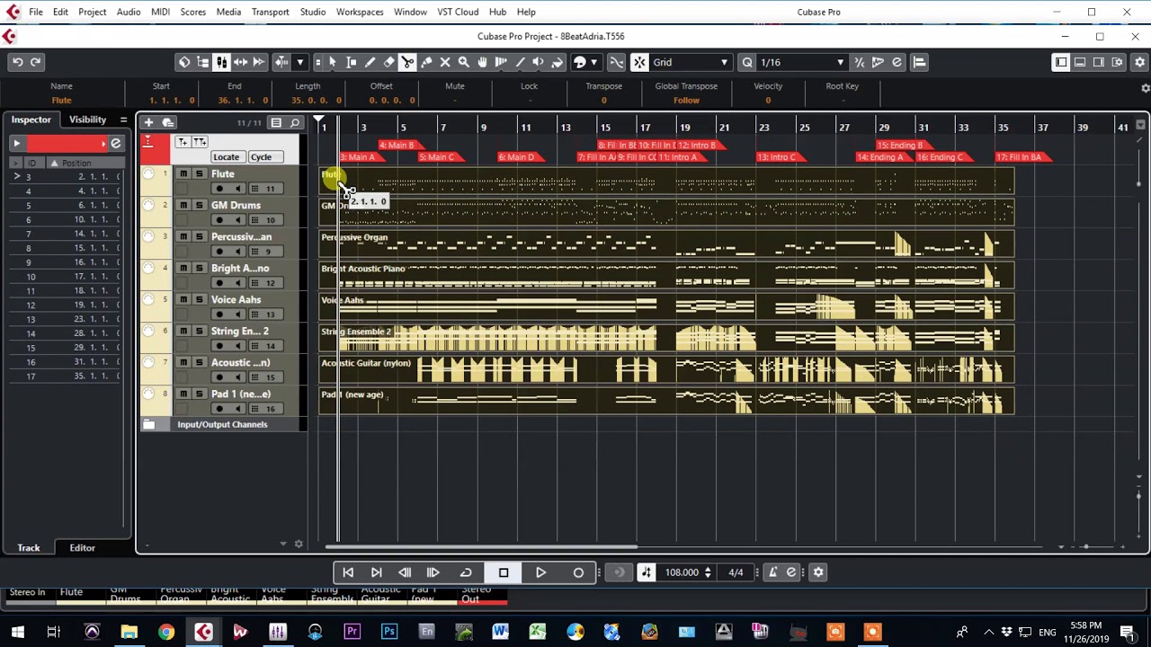
Task: Switch to the Editor tab
Action: (x=82, y=547)
